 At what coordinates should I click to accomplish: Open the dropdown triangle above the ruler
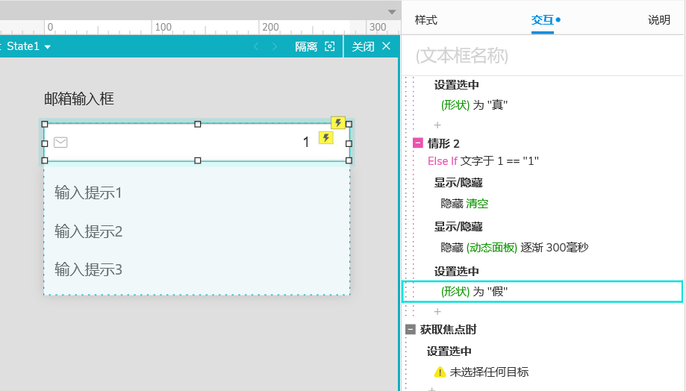[x=392, y=12]
